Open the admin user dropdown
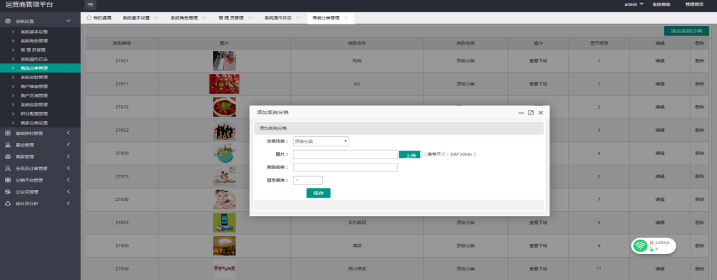The image size is (717, 280). tap(634, 4)
